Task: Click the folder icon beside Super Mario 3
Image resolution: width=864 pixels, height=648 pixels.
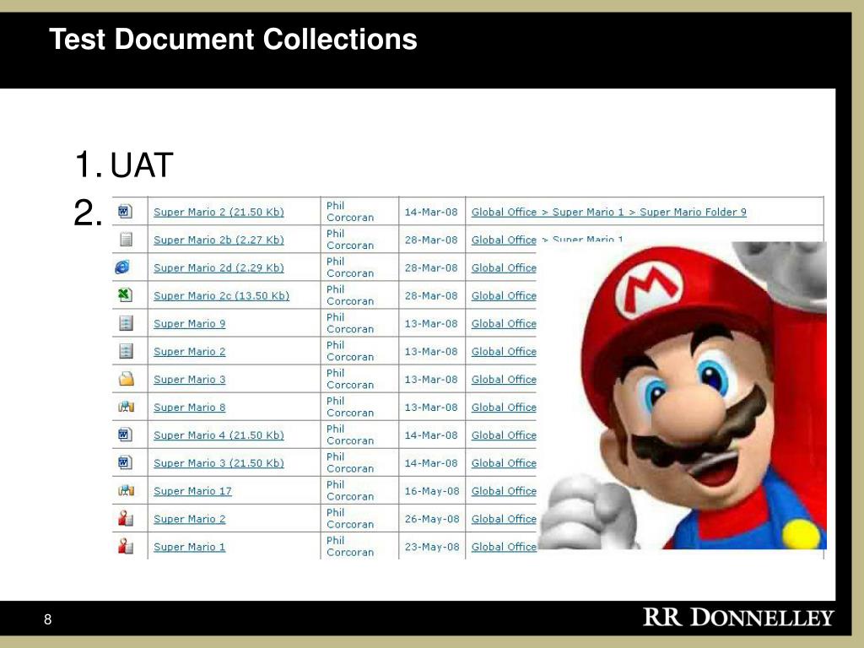Action: click(x=127, y=379)
